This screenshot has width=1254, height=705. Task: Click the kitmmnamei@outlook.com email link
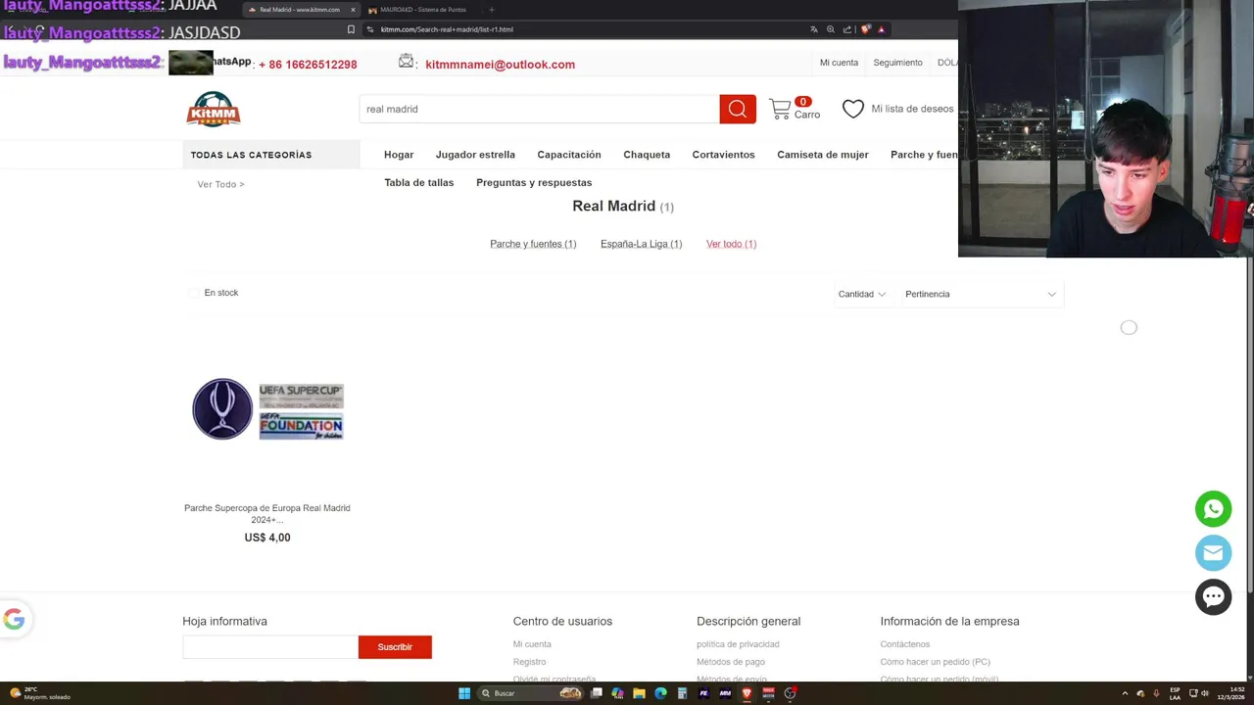pos(500,65)
